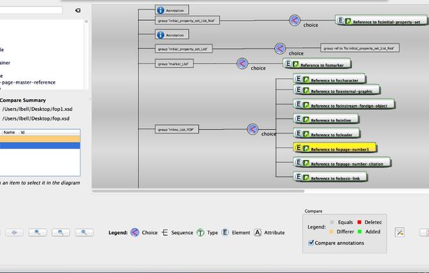Click the middle magnifier zoom button
The image size is (429, 273).
(60, 232)
